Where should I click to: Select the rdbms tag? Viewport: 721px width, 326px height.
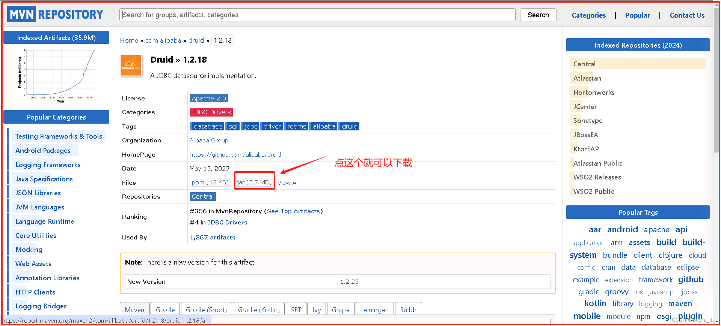296,126
